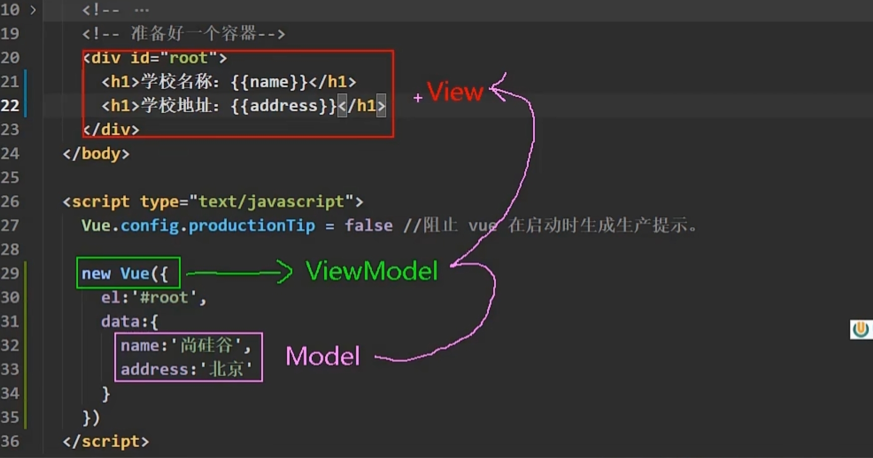This screenshot has width=873, height=458.
Task: Select the closing </script> tag on line 36
Action: pos(105,441)
